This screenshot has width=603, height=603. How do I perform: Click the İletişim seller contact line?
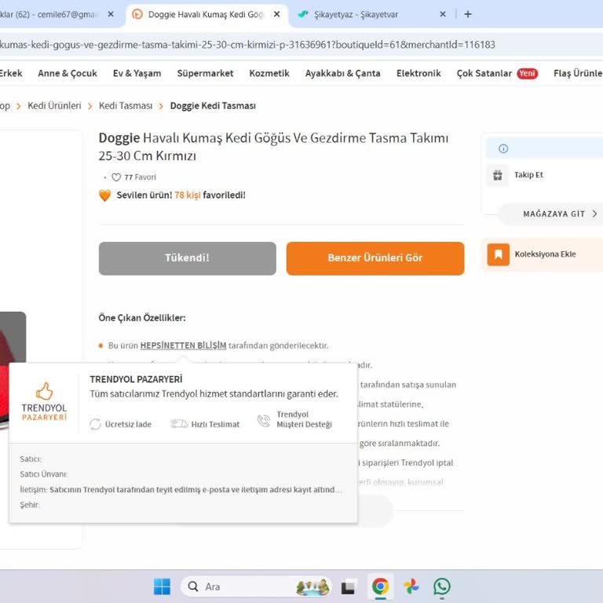[181, 490]
